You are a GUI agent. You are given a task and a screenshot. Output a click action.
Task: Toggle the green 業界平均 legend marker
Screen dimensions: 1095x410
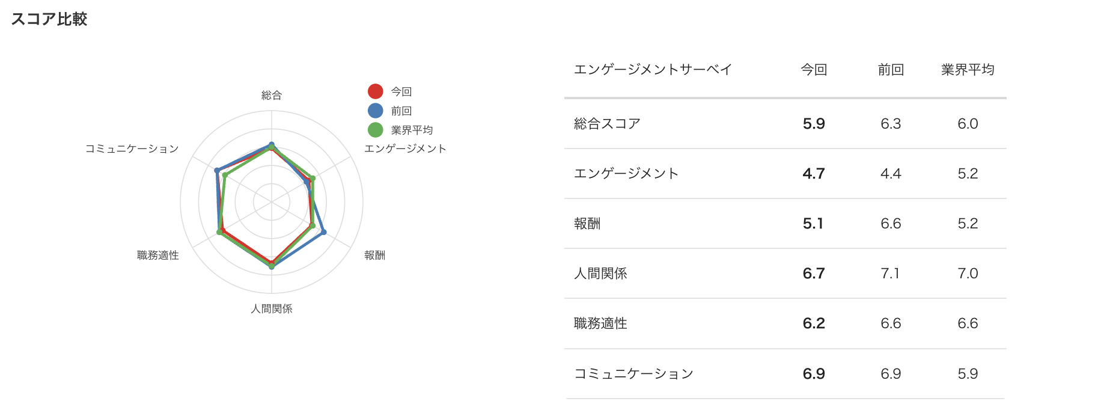[x=376, y=130]
